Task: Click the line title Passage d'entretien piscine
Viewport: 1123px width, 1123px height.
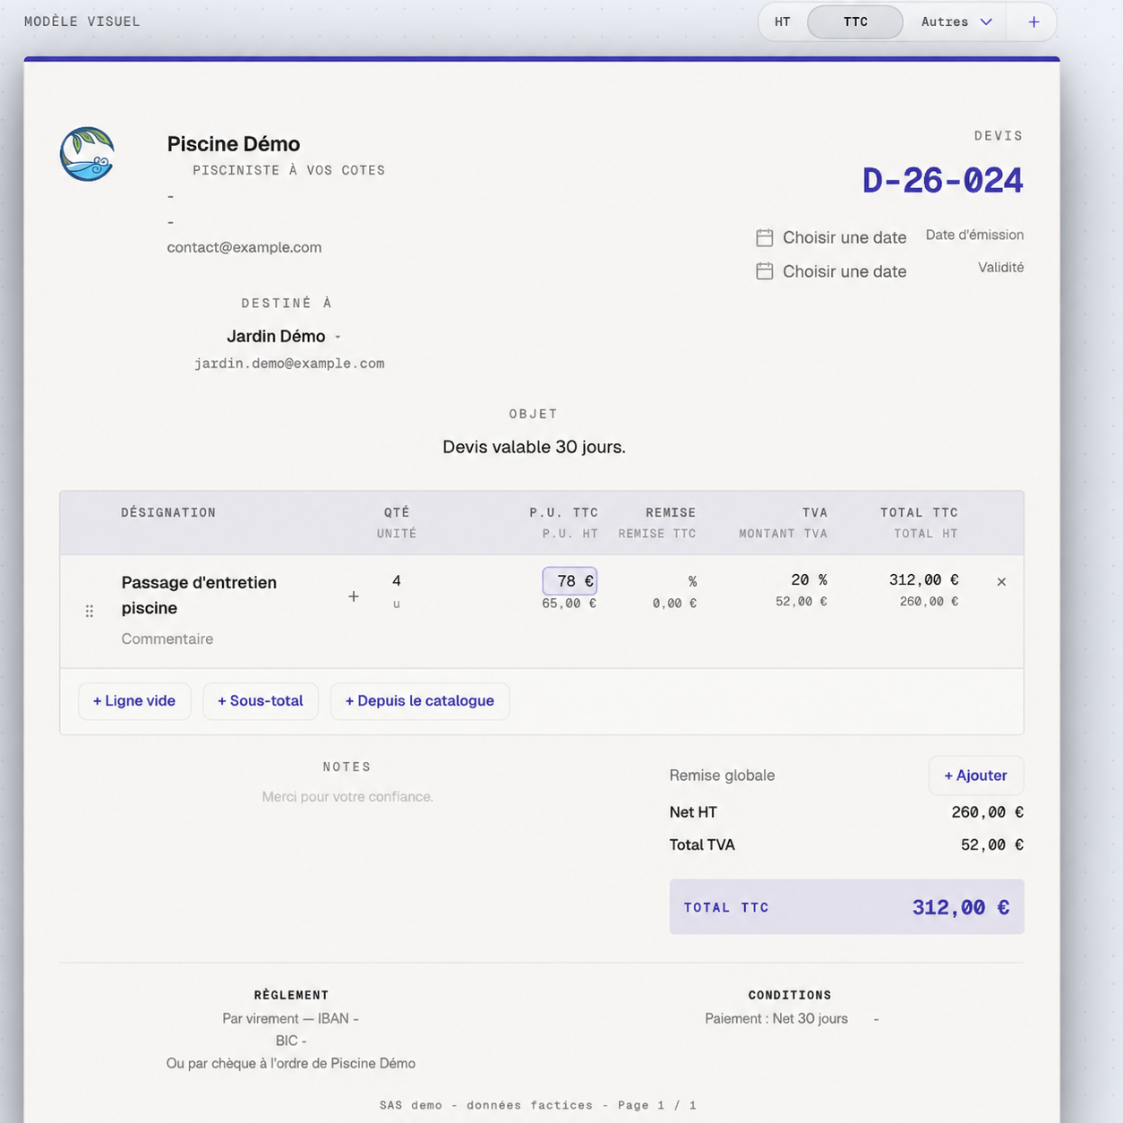Action: [x=199, y=596]
